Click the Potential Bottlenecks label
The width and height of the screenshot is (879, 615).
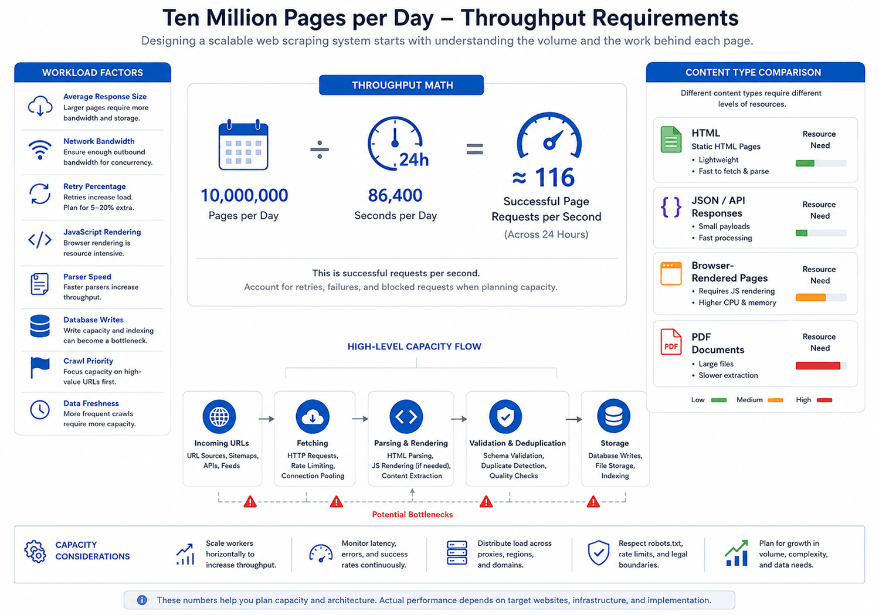[x=412, y=514]
